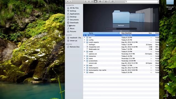Expand the bin folder disclosure triangle

[85, 38]
